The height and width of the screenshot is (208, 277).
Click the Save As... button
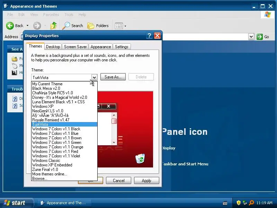[113, 77]
